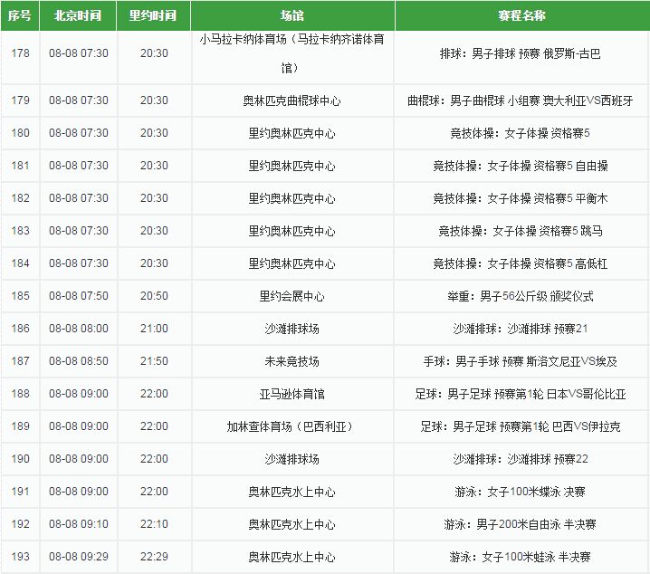This screenshot has width=650, height=574.
Task: Click the 场馆 column header
Action: [292, 15]
